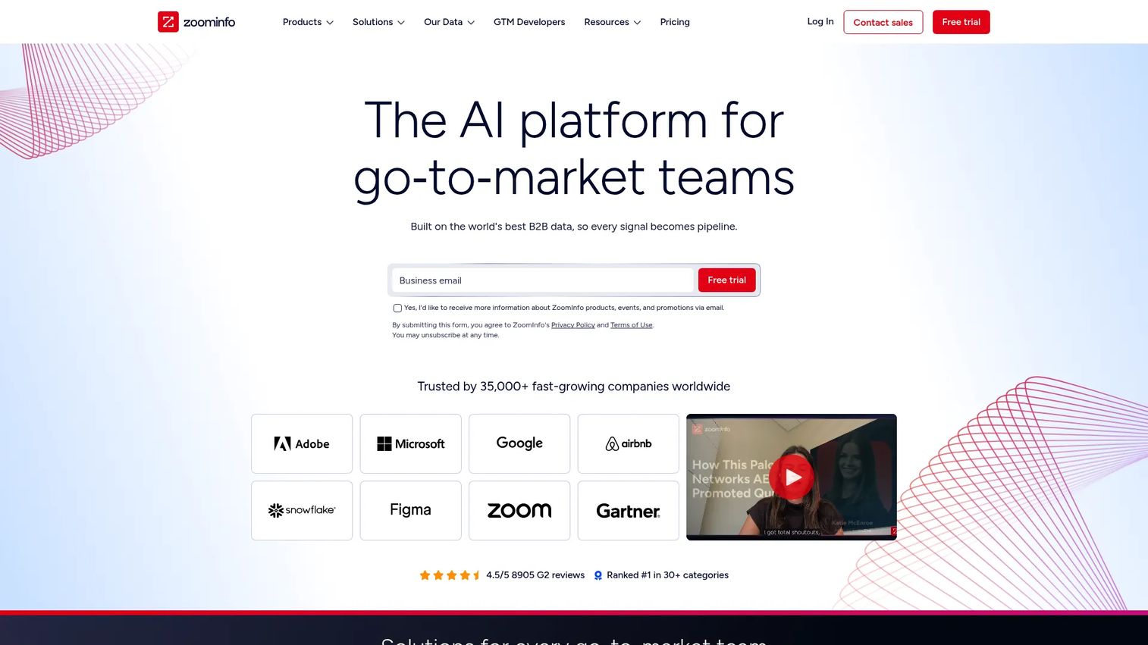Expand the Products dropdown menu
1148x645 pixels.
[308, 22]
